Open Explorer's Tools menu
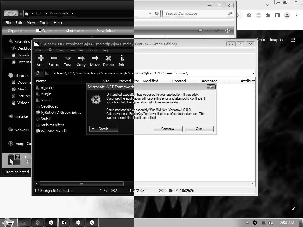 (44, 23)
